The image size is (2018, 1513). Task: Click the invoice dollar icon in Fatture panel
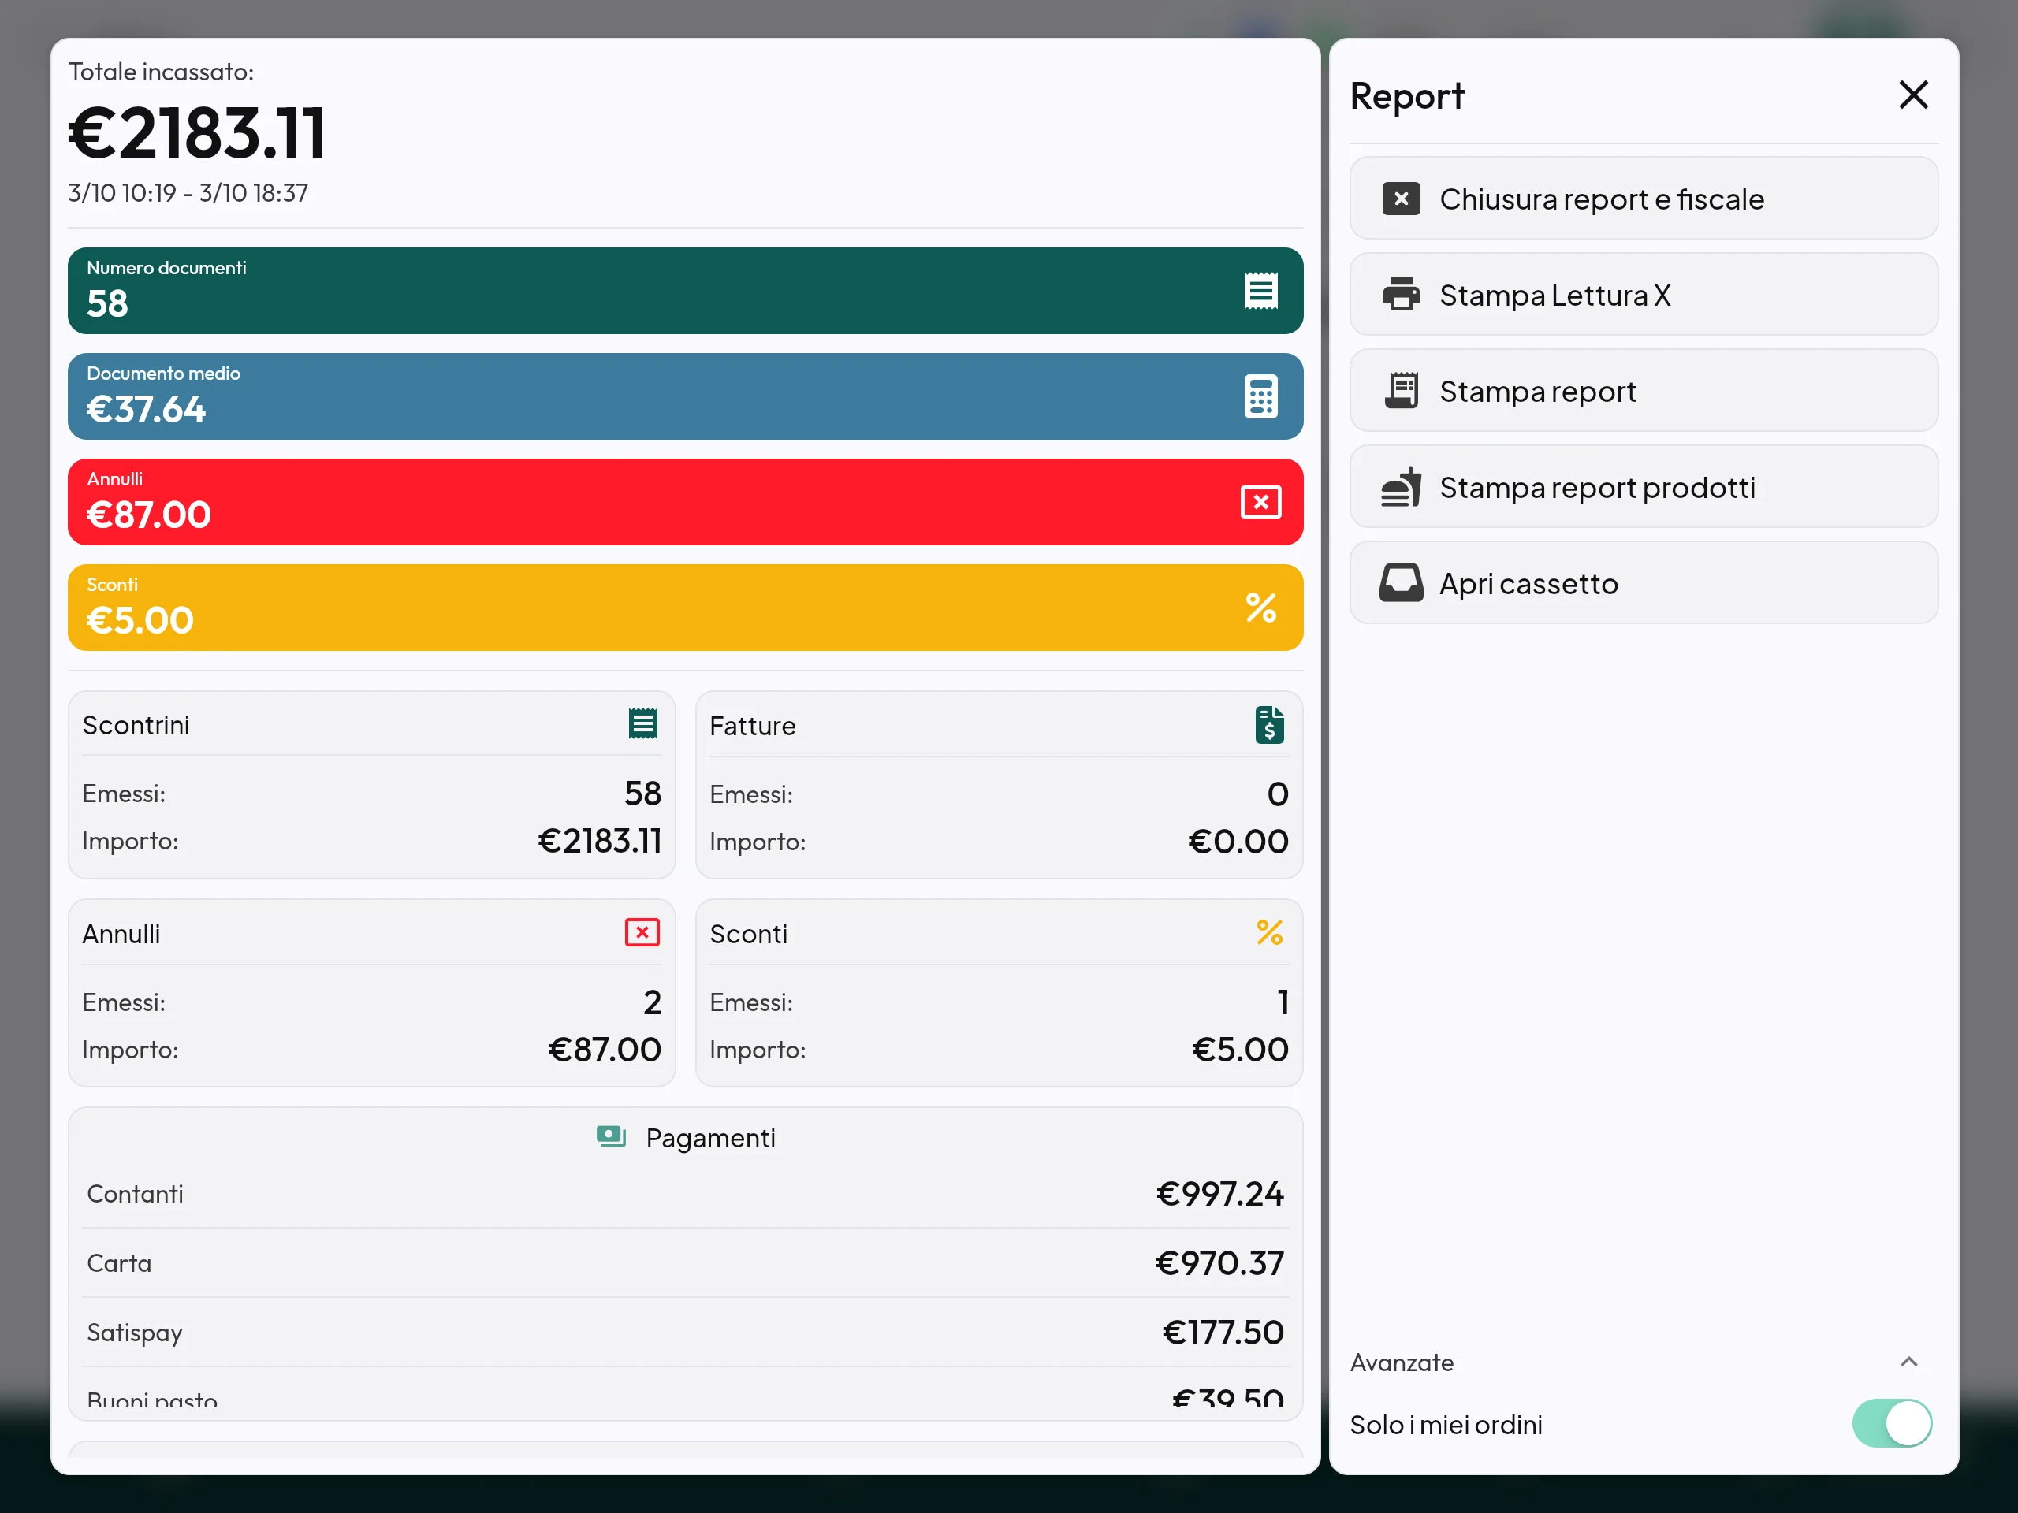(x=1269, y=725)
